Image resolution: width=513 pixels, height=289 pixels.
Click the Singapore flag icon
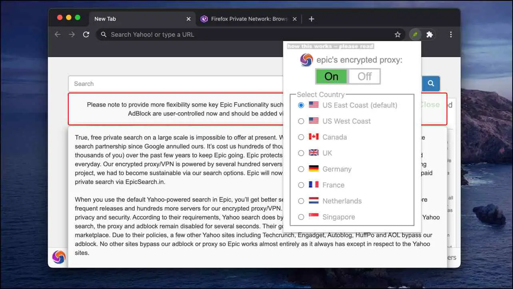click(314, 217)
